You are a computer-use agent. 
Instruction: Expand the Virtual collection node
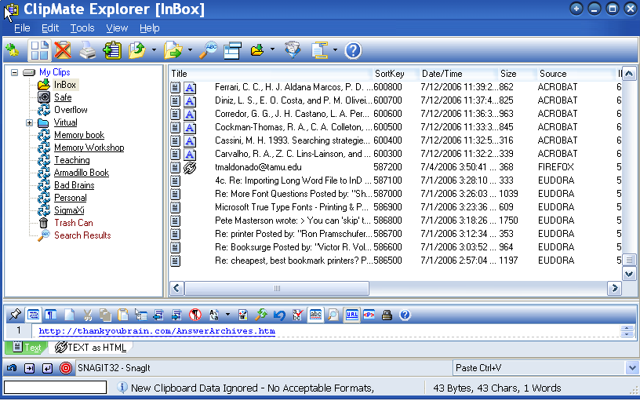click(x=30, y=122)
